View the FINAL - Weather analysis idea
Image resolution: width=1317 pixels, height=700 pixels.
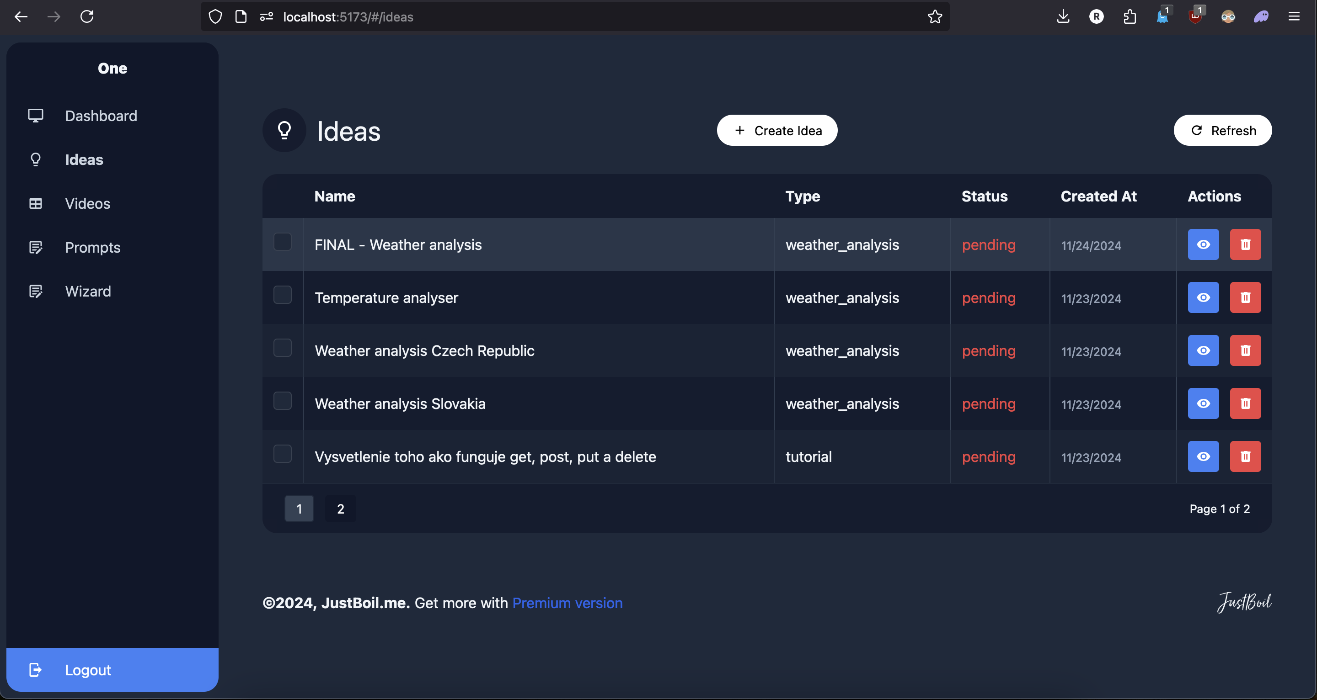pos(1203,245)
